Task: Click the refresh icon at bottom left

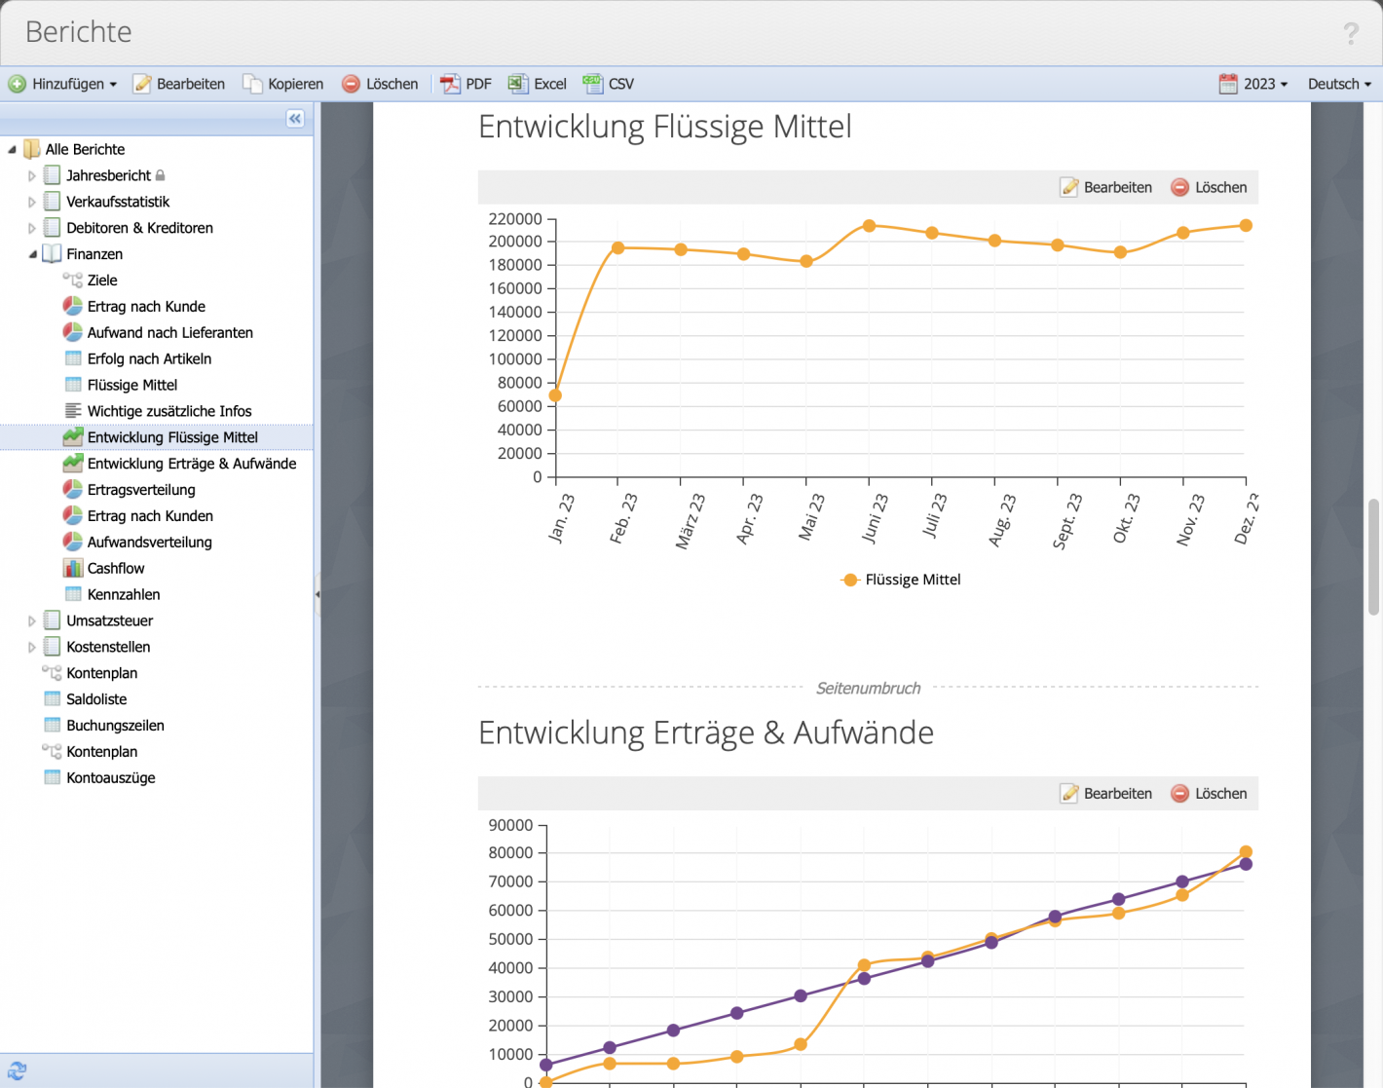Action: click(18, 1069)
